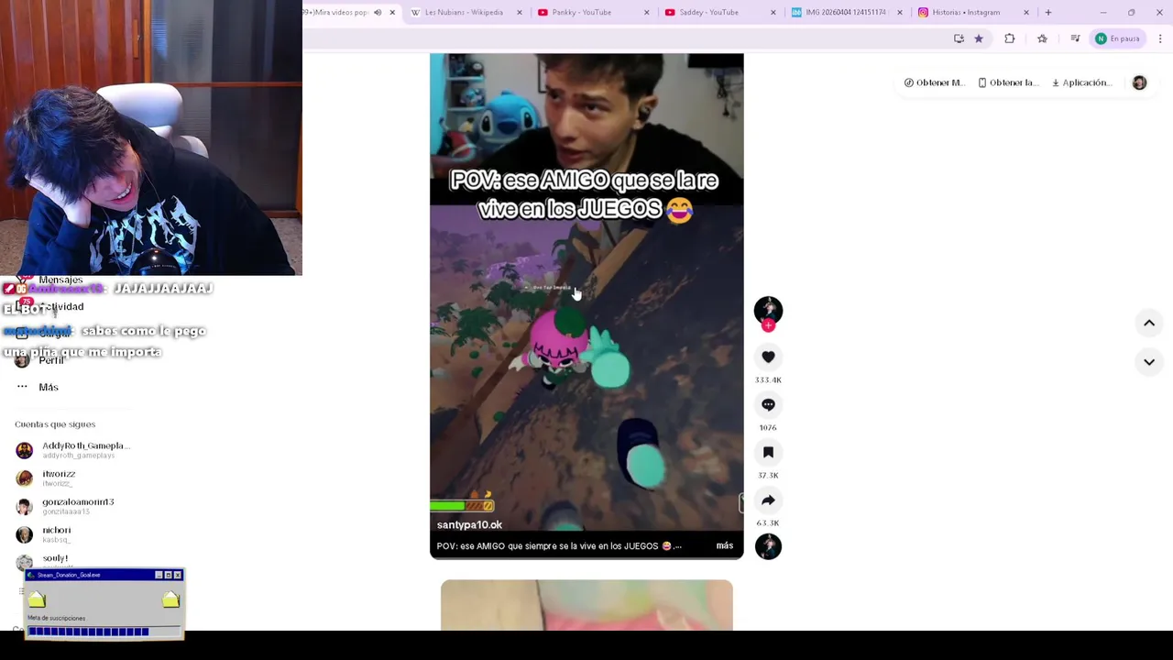
Task: Open the bookmarks star outline toolbar icon
Action: [1042, 38]
